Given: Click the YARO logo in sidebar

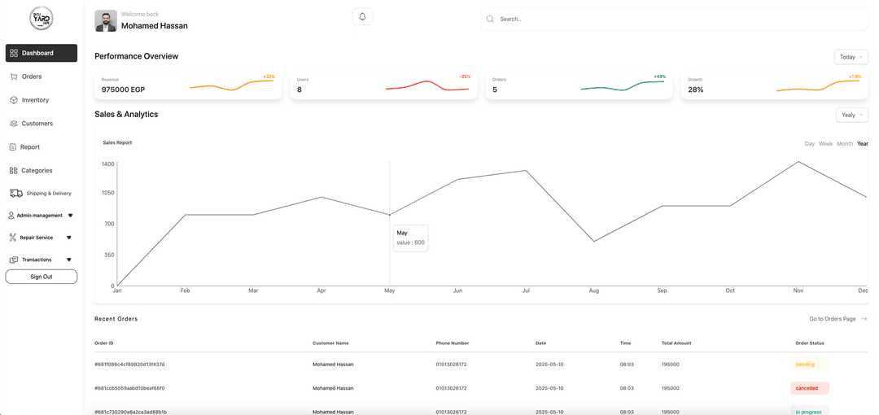Looking at the screenshot, I should (x=41, y=19).
